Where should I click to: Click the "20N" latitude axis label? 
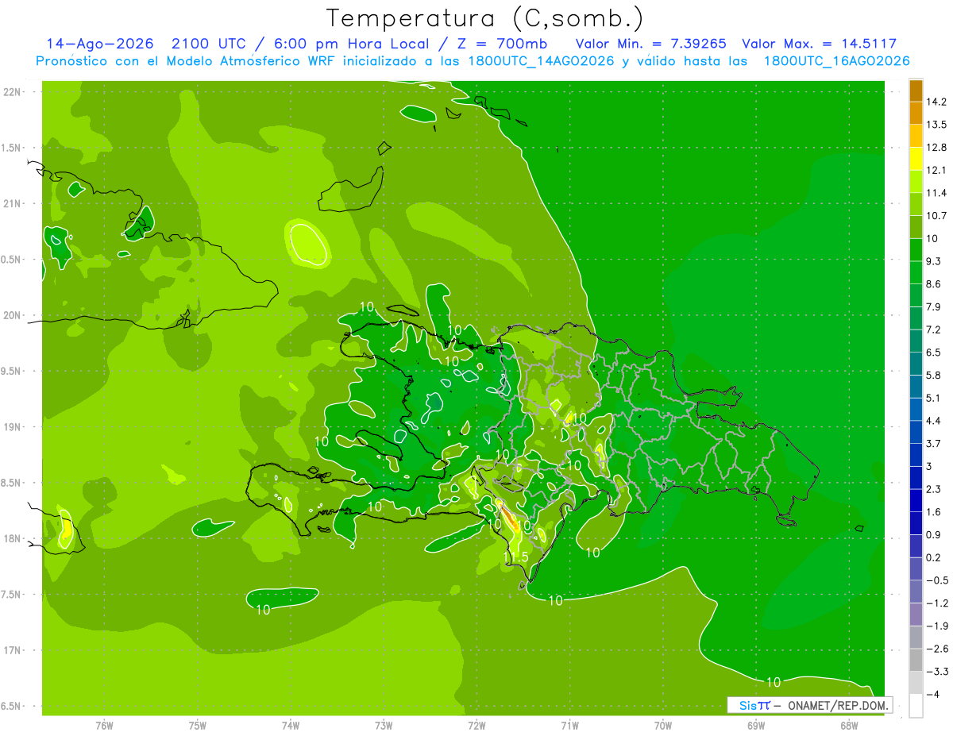(x=12, y=316)
